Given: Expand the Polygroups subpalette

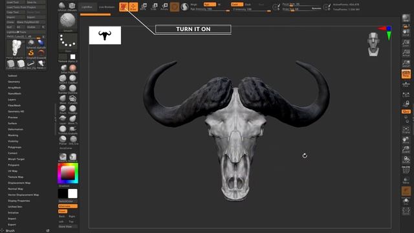Looking at the screenshot, I should pyautogui.click(x=14, y=147).
